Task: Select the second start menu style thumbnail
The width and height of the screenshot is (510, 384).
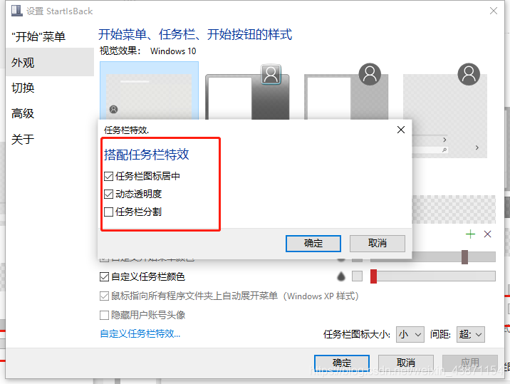Action: pyautogui.click(x=247, y=92)
